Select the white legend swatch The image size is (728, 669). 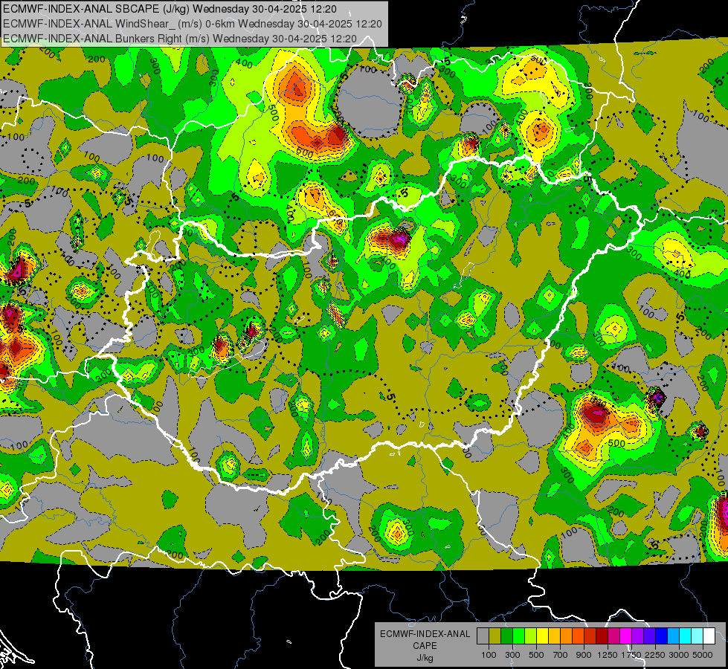pos(709,636)
